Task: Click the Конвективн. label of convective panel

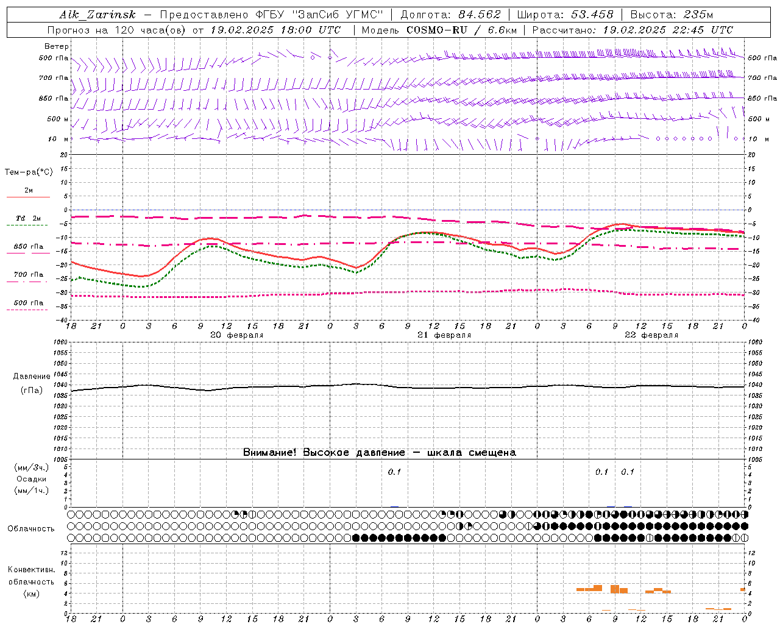Action: [x=31, y=570]
